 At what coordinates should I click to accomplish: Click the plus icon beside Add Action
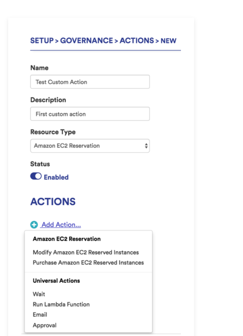click(x=34, y=225)
